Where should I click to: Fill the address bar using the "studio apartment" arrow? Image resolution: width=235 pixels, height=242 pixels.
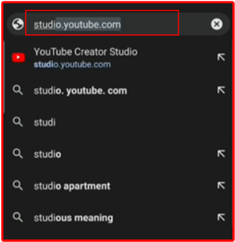[x=221, y=185]
